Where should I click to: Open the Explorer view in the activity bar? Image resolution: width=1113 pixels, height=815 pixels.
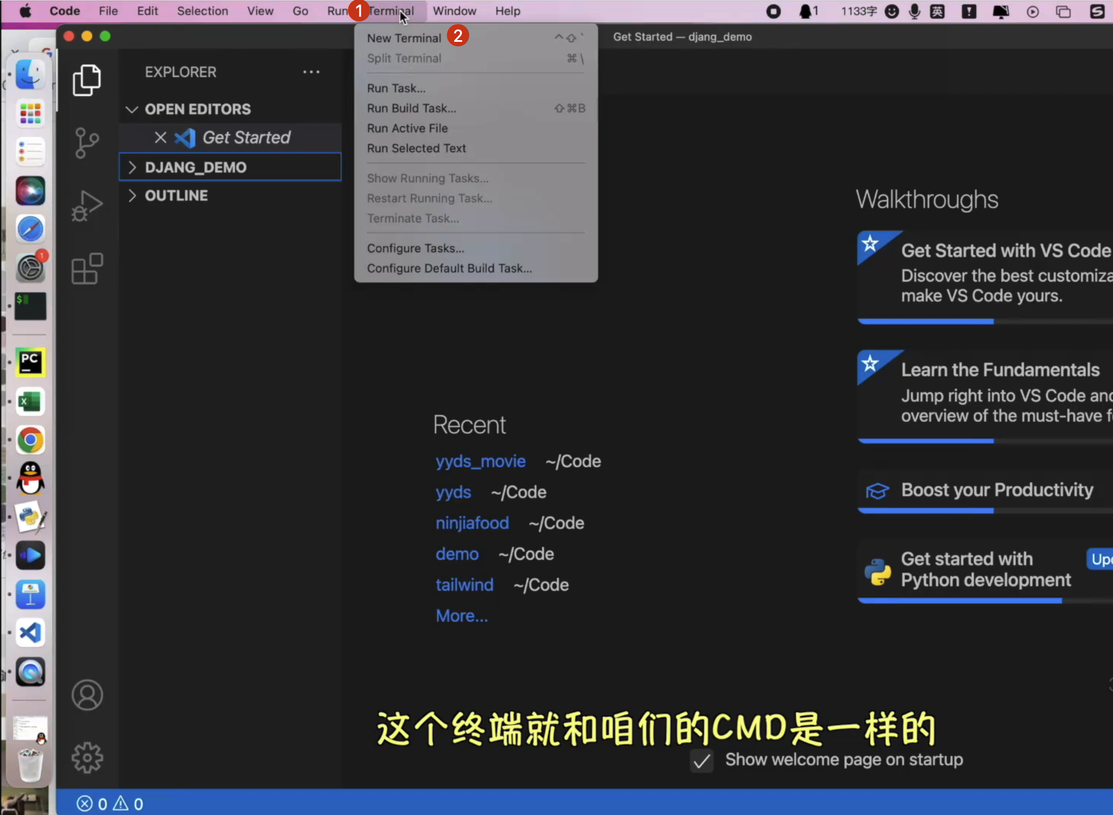(x=87, y=80)
